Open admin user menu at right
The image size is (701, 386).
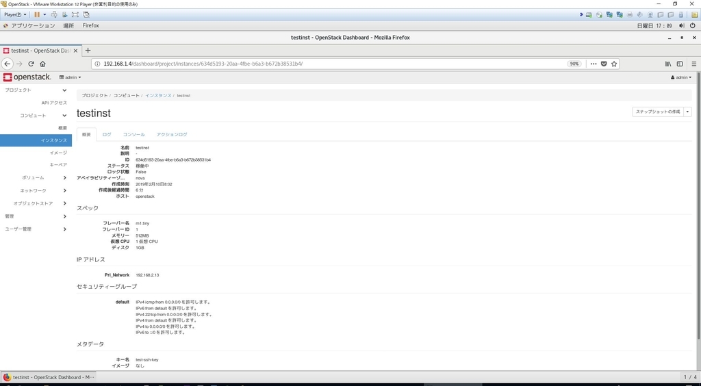pos(681,77)
